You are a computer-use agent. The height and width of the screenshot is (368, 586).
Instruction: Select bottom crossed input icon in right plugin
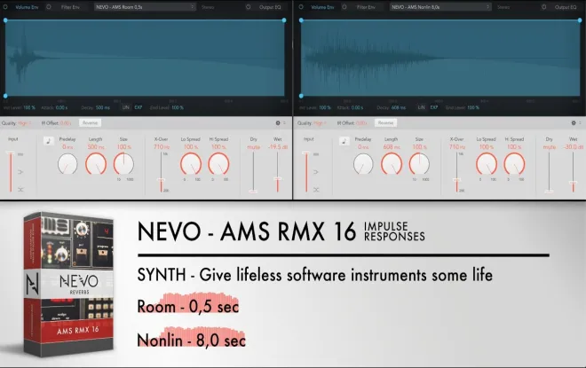316,190
